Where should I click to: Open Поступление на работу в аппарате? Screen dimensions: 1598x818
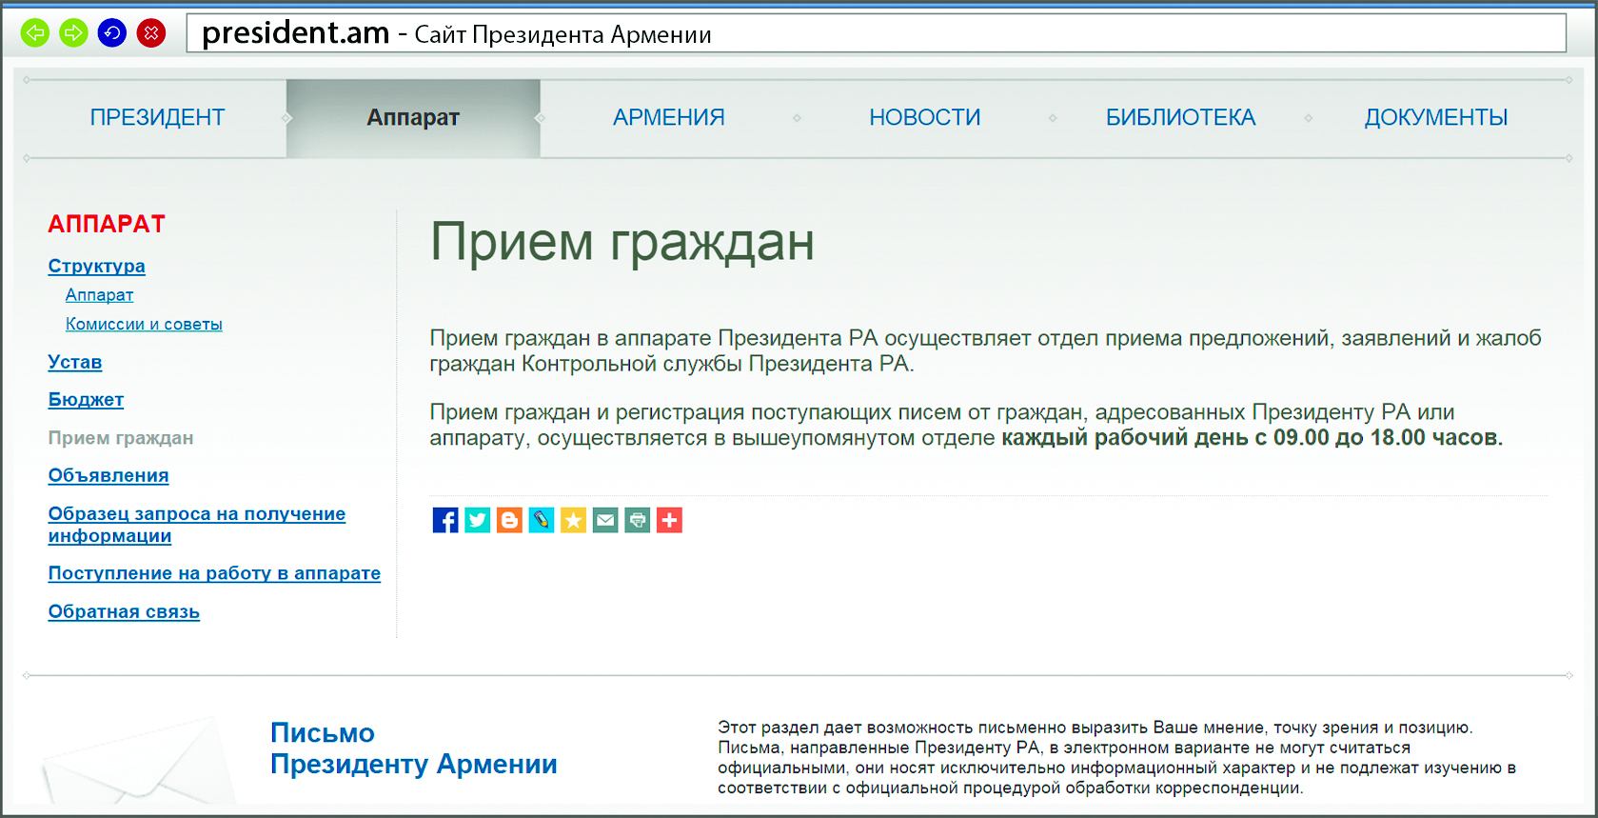click(214, 573)
